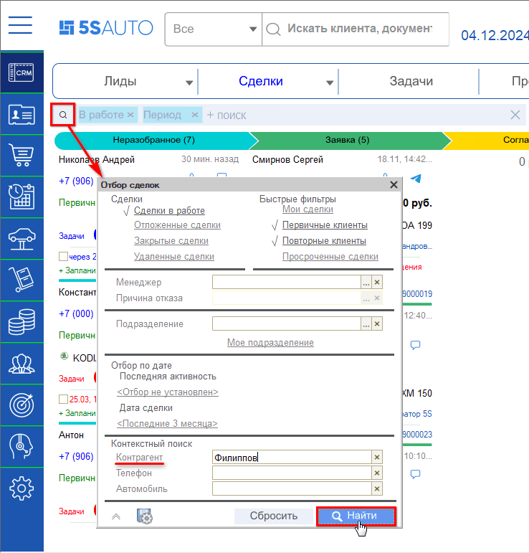
Task: Open the hamburger main menu
Action: (21, 25)
